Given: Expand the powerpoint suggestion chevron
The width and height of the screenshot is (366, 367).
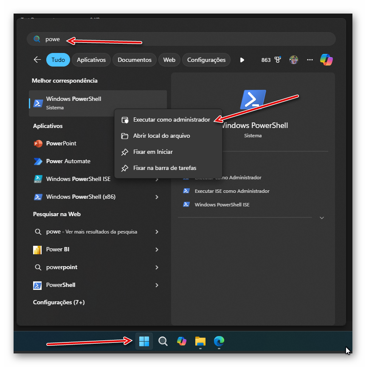Looking at the screenshot, I should pyautogui.click(x=157, y=267).
